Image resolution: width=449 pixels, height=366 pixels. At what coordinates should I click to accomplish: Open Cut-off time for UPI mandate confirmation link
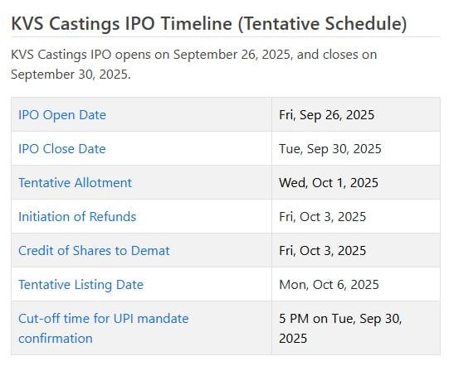[104, 328]
